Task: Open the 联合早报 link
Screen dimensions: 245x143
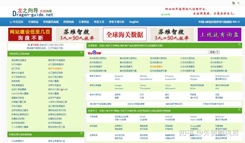Action: tap(144, 135)
